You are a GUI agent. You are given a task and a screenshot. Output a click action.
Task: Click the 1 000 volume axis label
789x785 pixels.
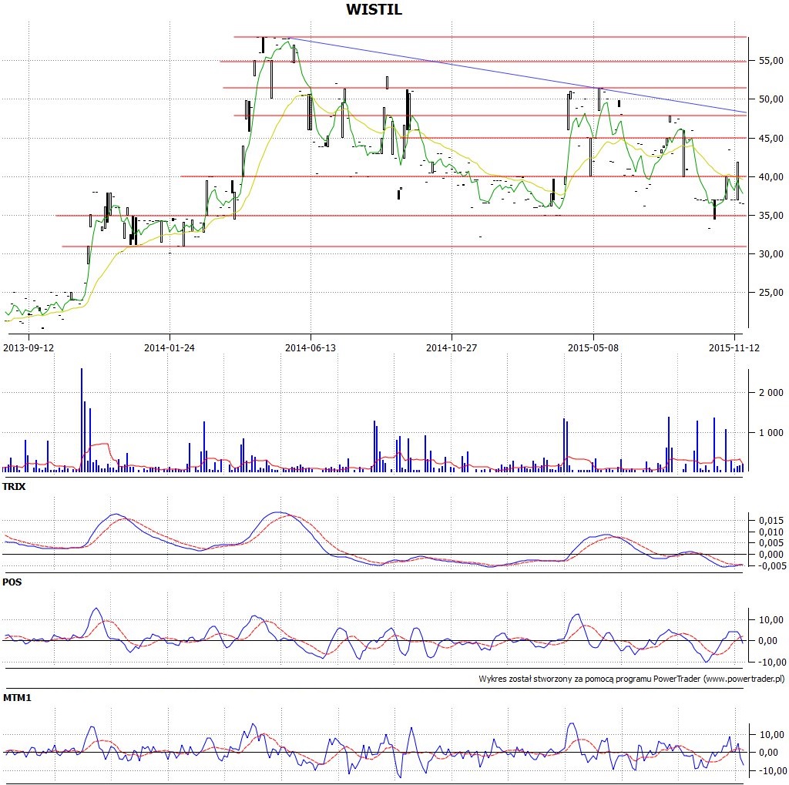[771, 433]
